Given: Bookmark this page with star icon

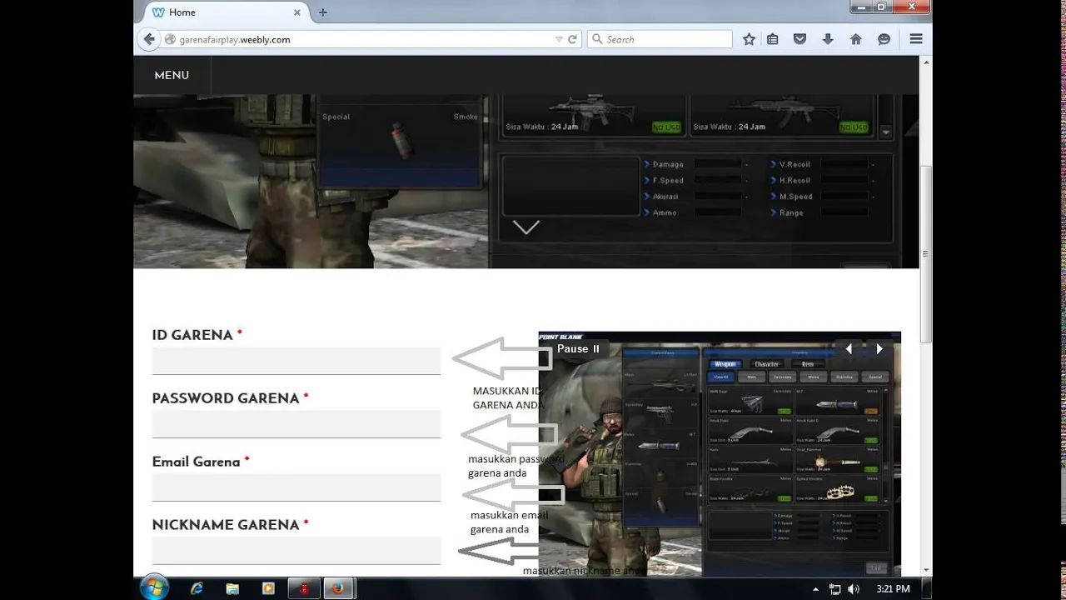Looking at the screenshot, I should tap(749, 39).
